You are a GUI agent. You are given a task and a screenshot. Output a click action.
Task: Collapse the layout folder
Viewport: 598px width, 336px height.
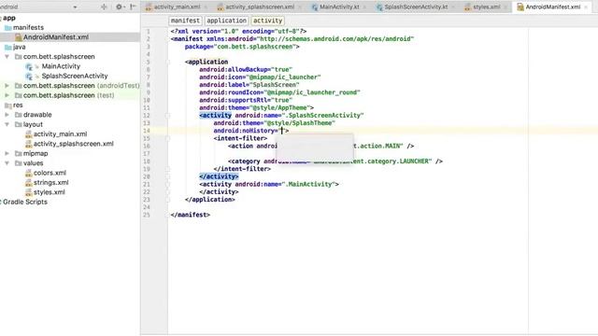7,124
